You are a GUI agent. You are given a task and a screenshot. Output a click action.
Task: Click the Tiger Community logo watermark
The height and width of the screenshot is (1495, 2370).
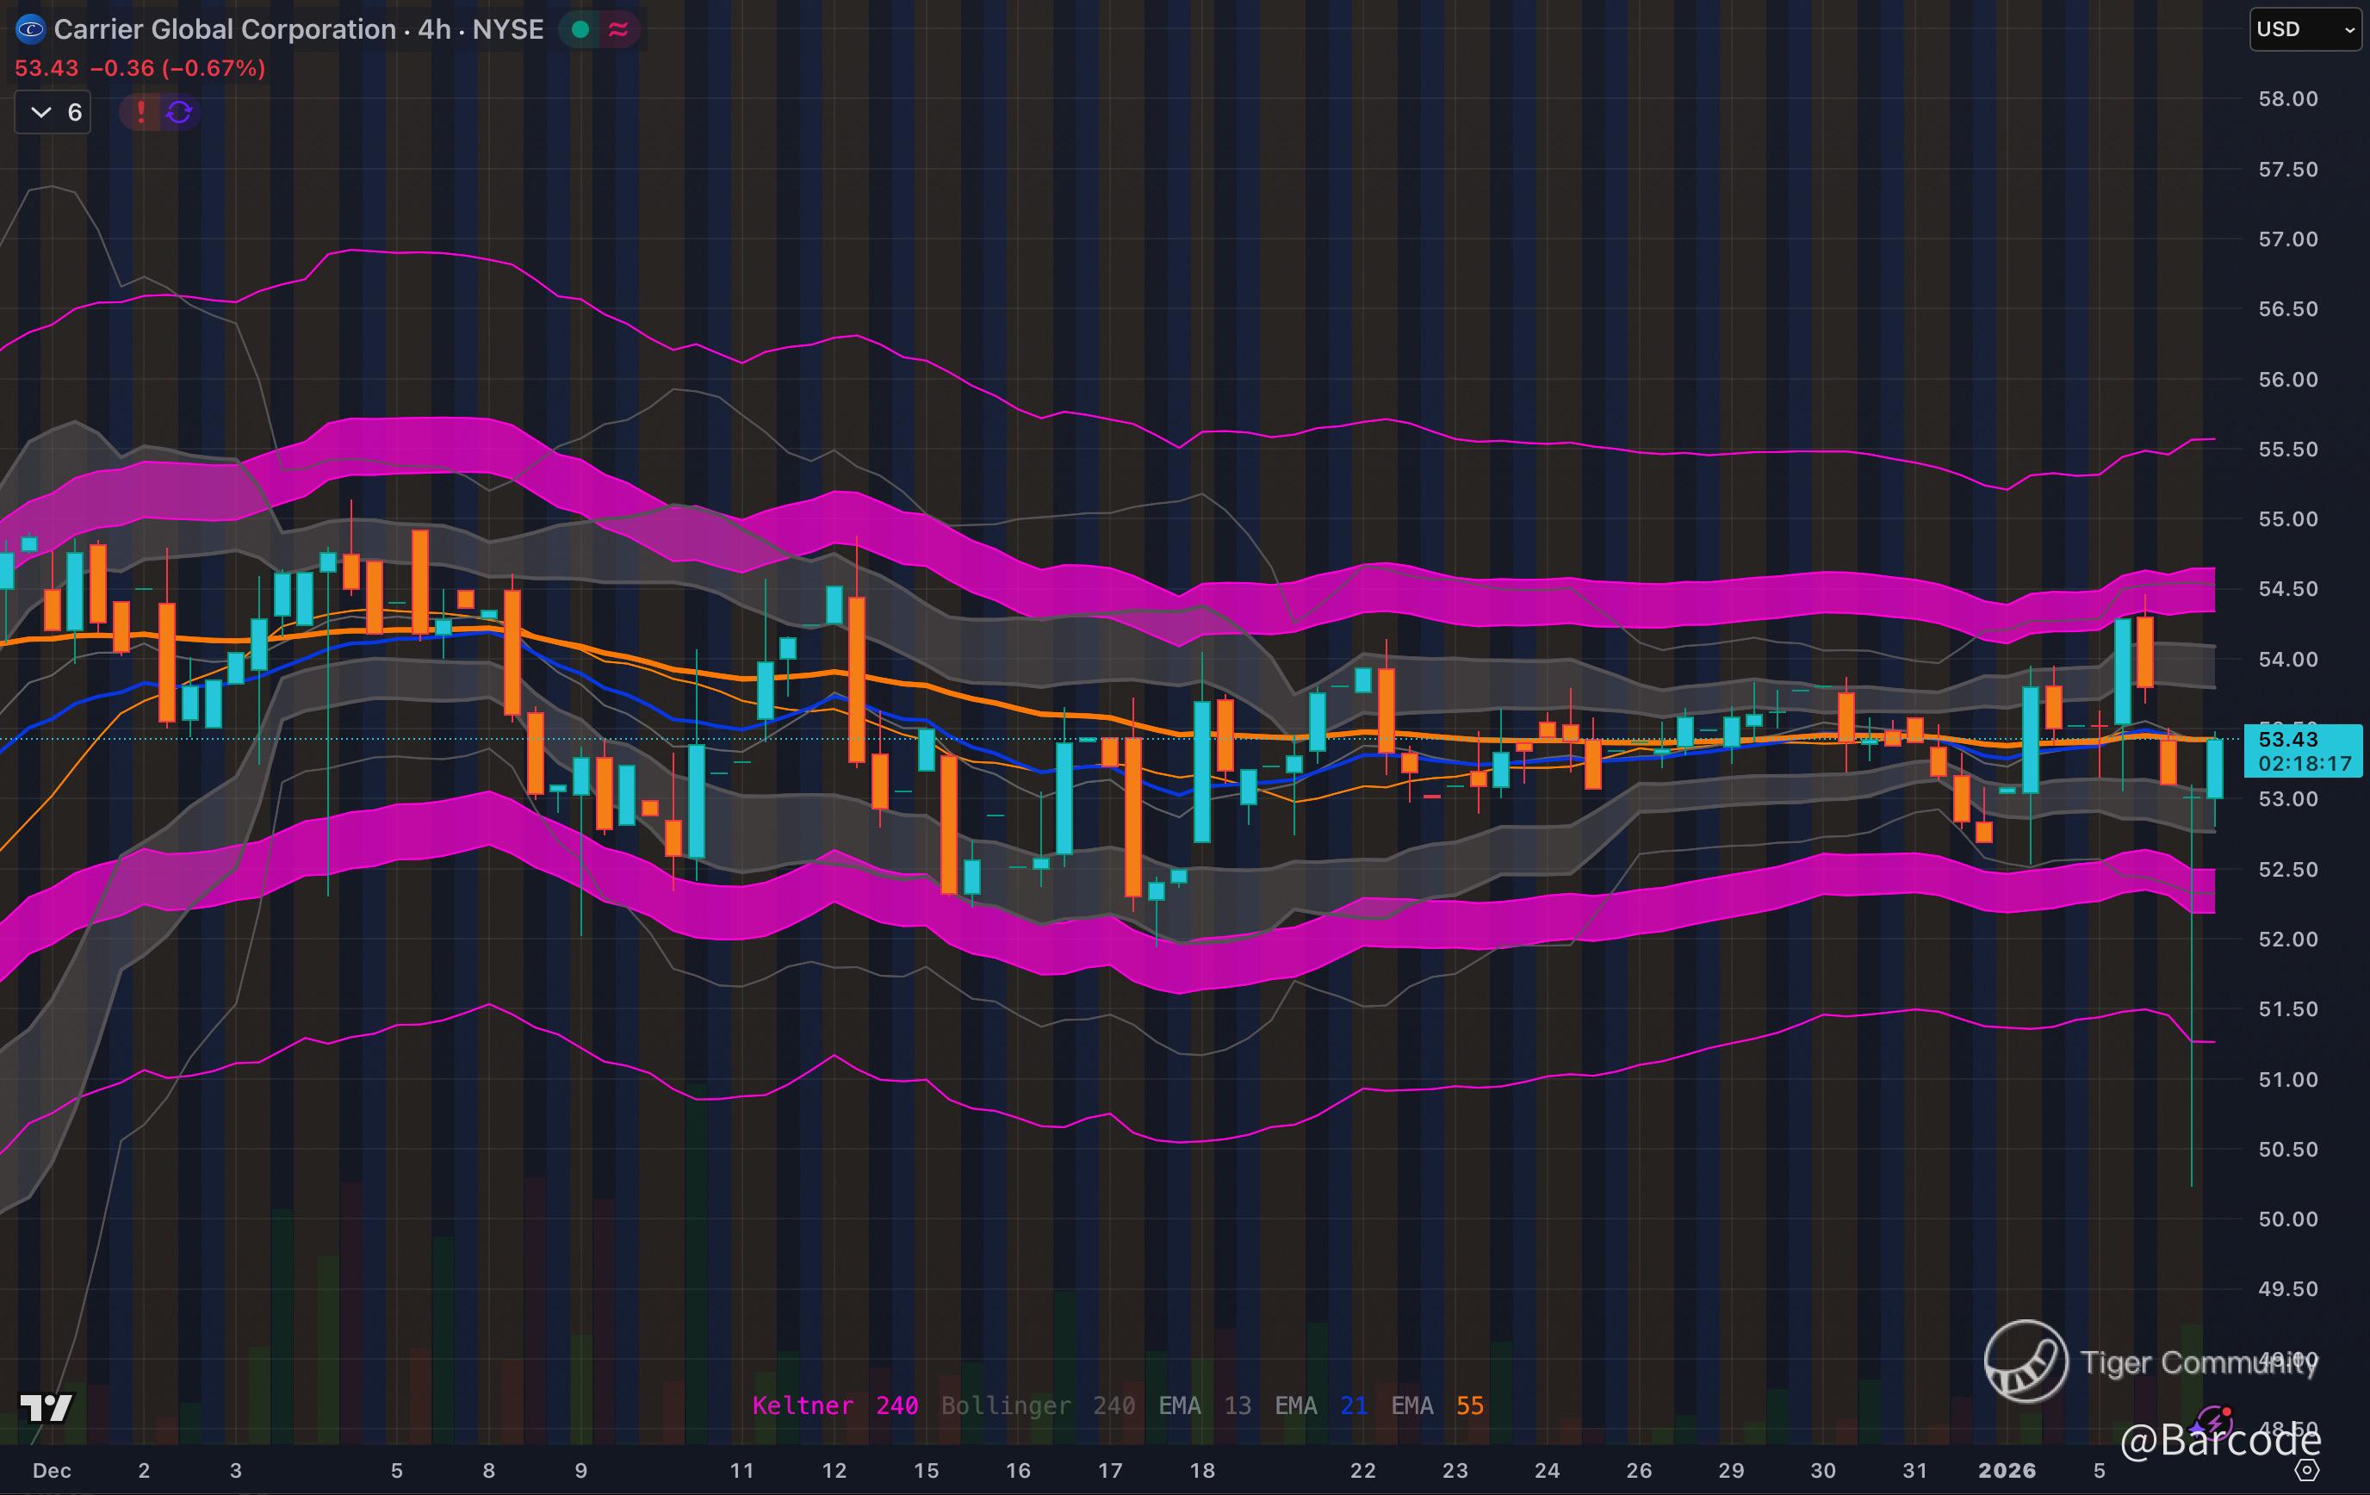point(2026,1362)
